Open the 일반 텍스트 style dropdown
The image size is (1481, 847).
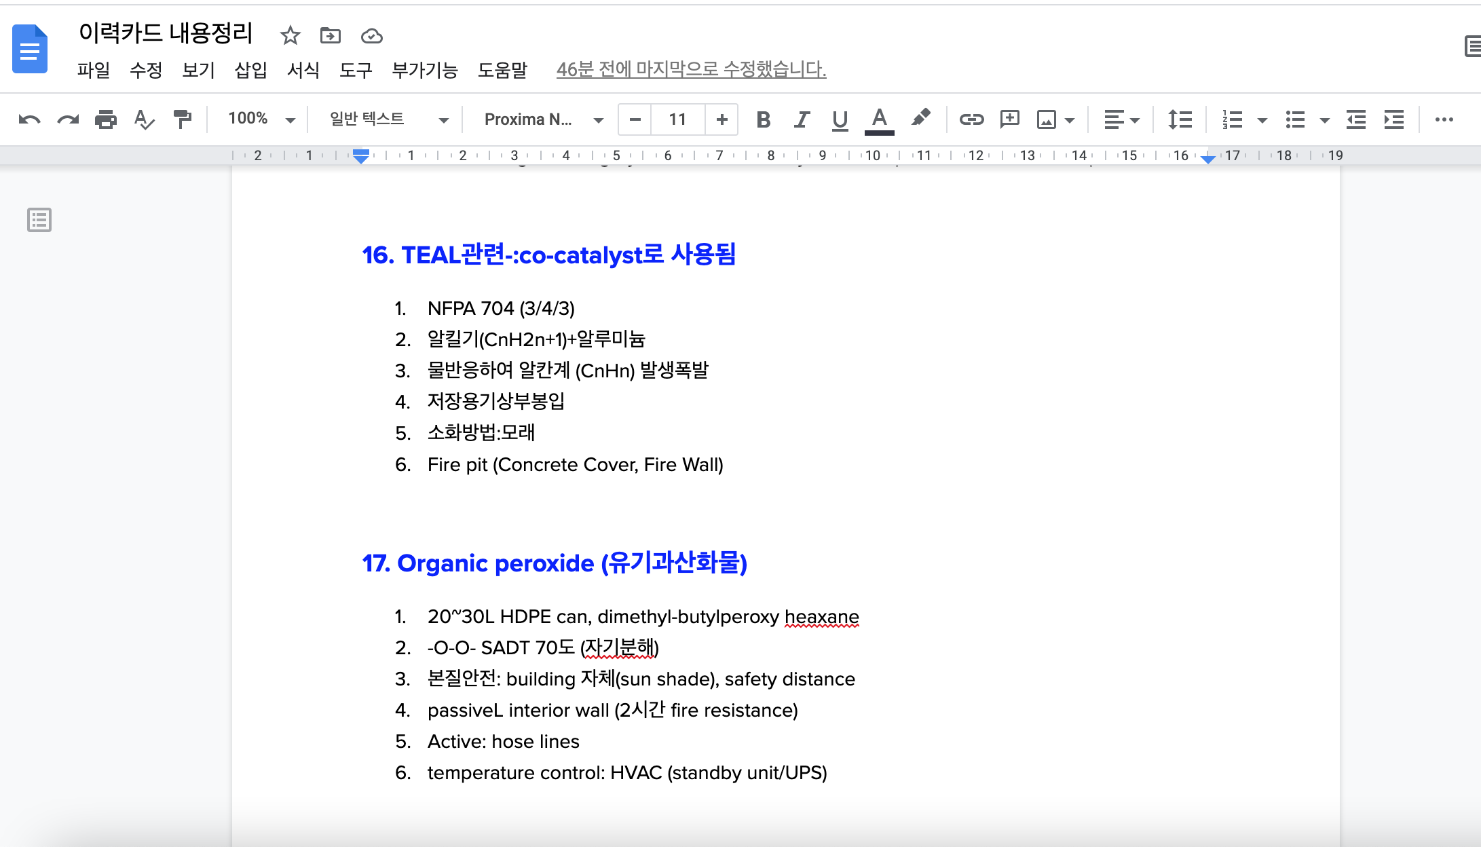(x=389, y=119)
